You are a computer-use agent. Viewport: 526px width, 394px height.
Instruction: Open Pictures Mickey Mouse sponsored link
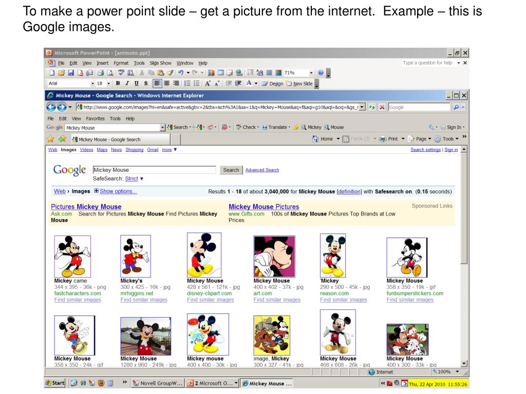coord(86,207)
